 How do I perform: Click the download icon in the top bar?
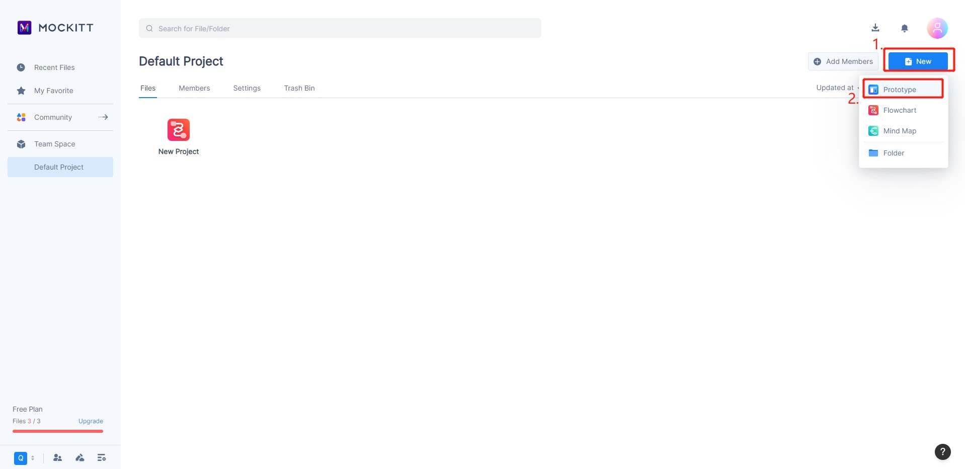875,28
